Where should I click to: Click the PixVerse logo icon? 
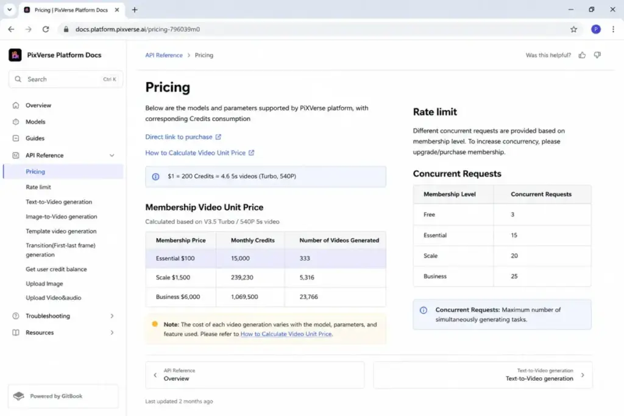(15, 55)
